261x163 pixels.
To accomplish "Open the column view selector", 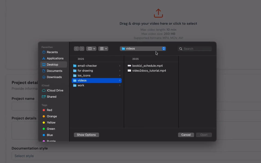I will (91, 49).
